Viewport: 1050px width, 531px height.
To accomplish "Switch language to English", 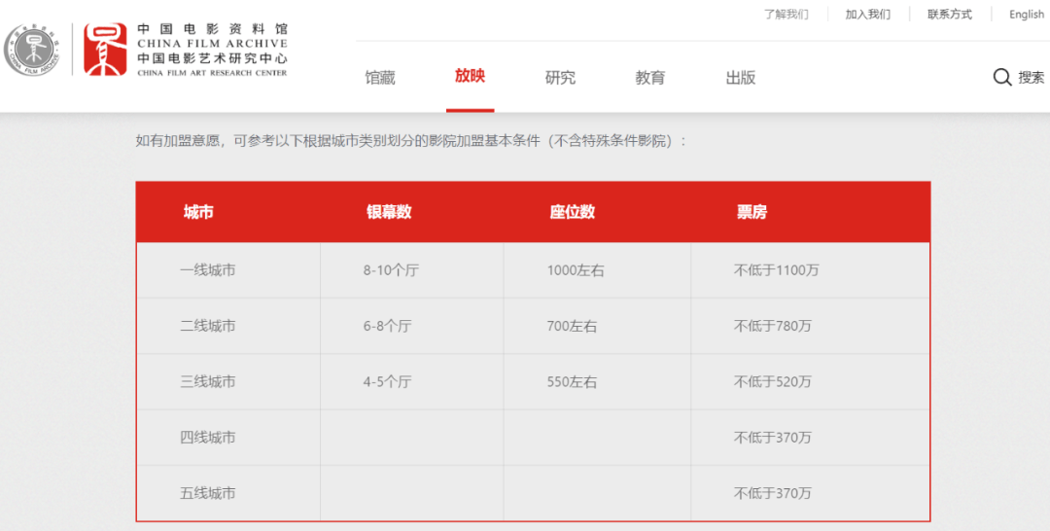I will coord(1026,15).
